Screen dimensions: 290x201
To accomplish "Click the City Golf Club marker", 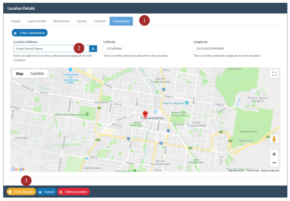I will tap(135, 170).
